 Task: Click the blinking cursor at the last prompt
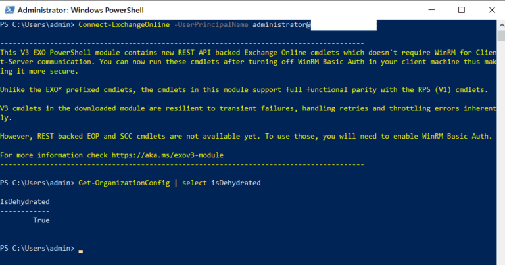(x=80, y=251)
